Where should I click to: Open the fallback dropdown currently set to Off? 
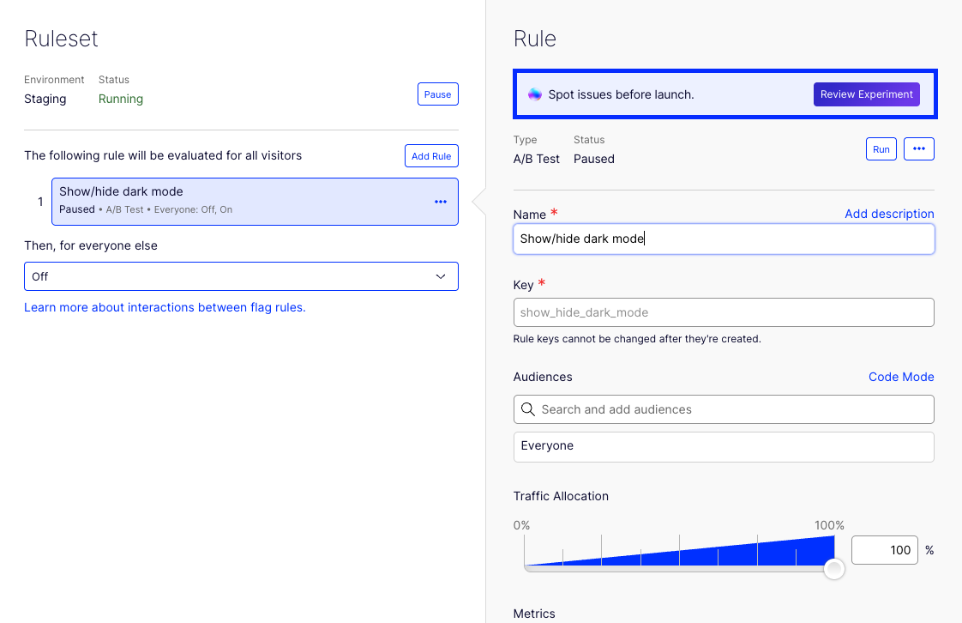241,276
